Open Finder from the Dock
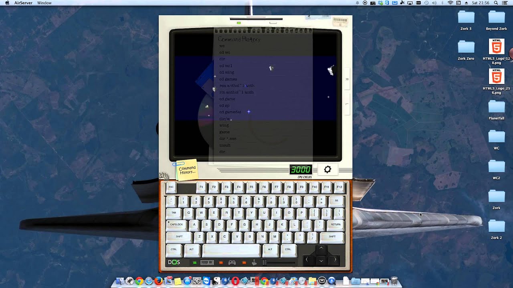Screen dimensions: 513x288 tap(120, 281)
